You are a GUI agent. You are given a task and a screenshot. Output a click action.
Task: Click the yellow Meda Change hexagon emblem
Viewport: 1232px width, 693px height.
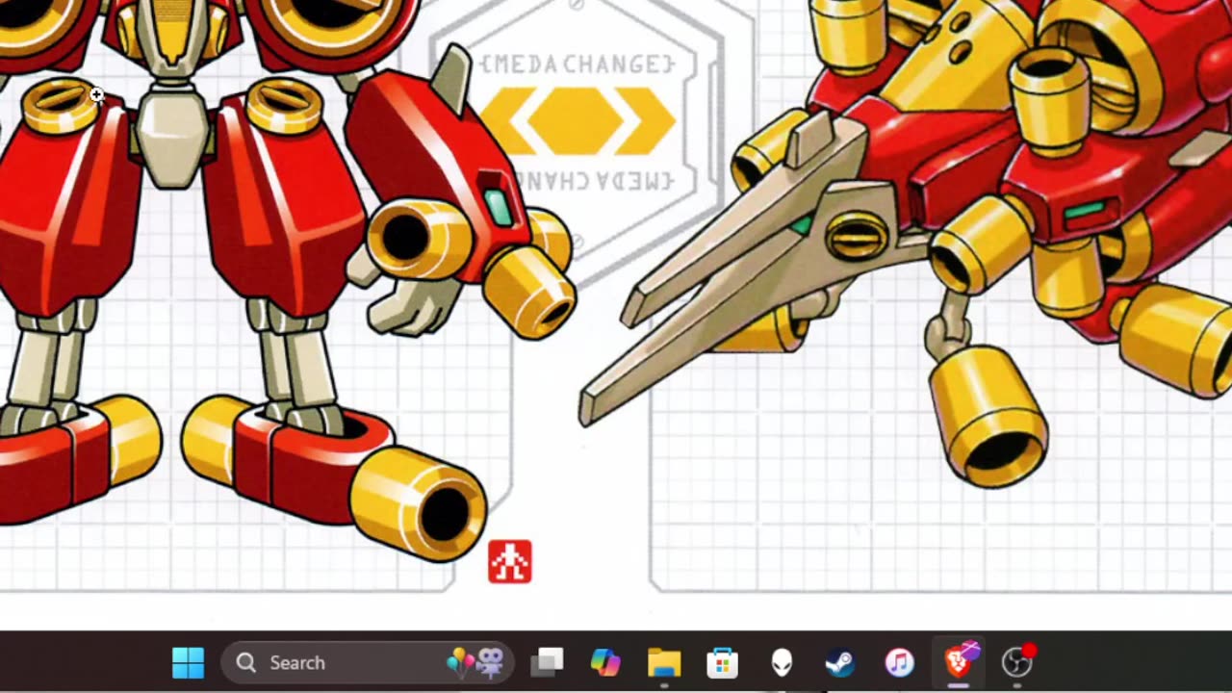(577, 121)
